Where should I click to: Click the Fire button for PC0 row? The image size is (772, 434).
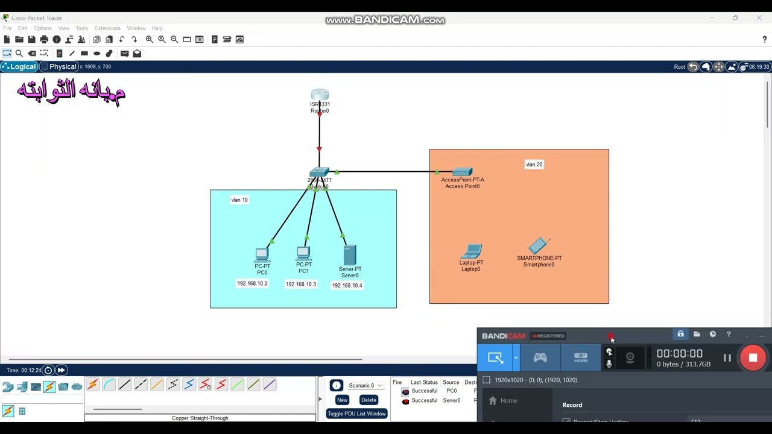point(405,392)
